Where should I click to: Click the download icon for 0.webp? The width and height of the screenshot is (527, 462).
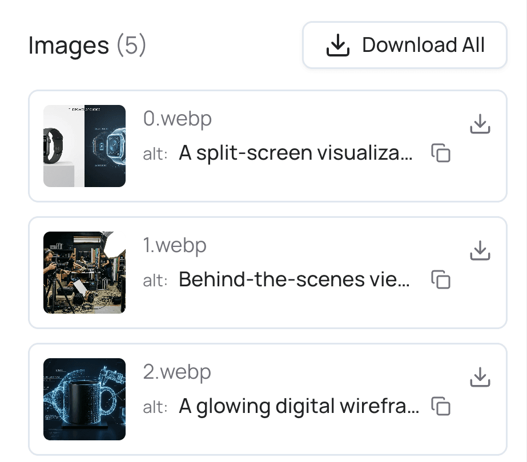480,124
